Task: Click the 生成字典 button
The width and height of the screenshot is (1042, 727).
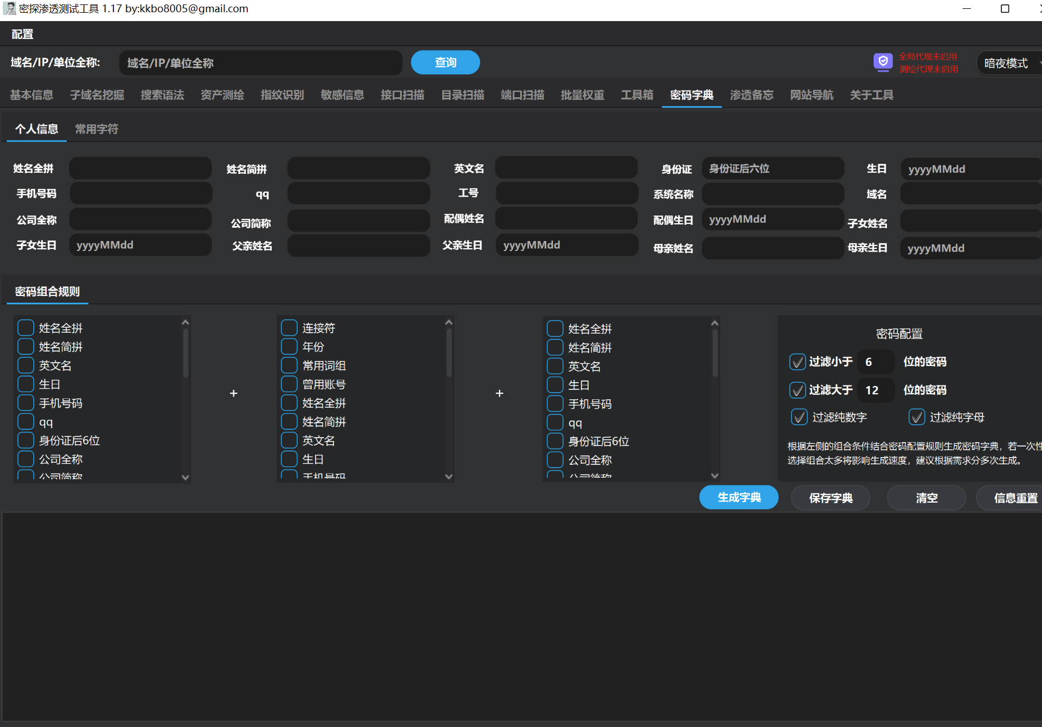Action: [x=739, y=497]
